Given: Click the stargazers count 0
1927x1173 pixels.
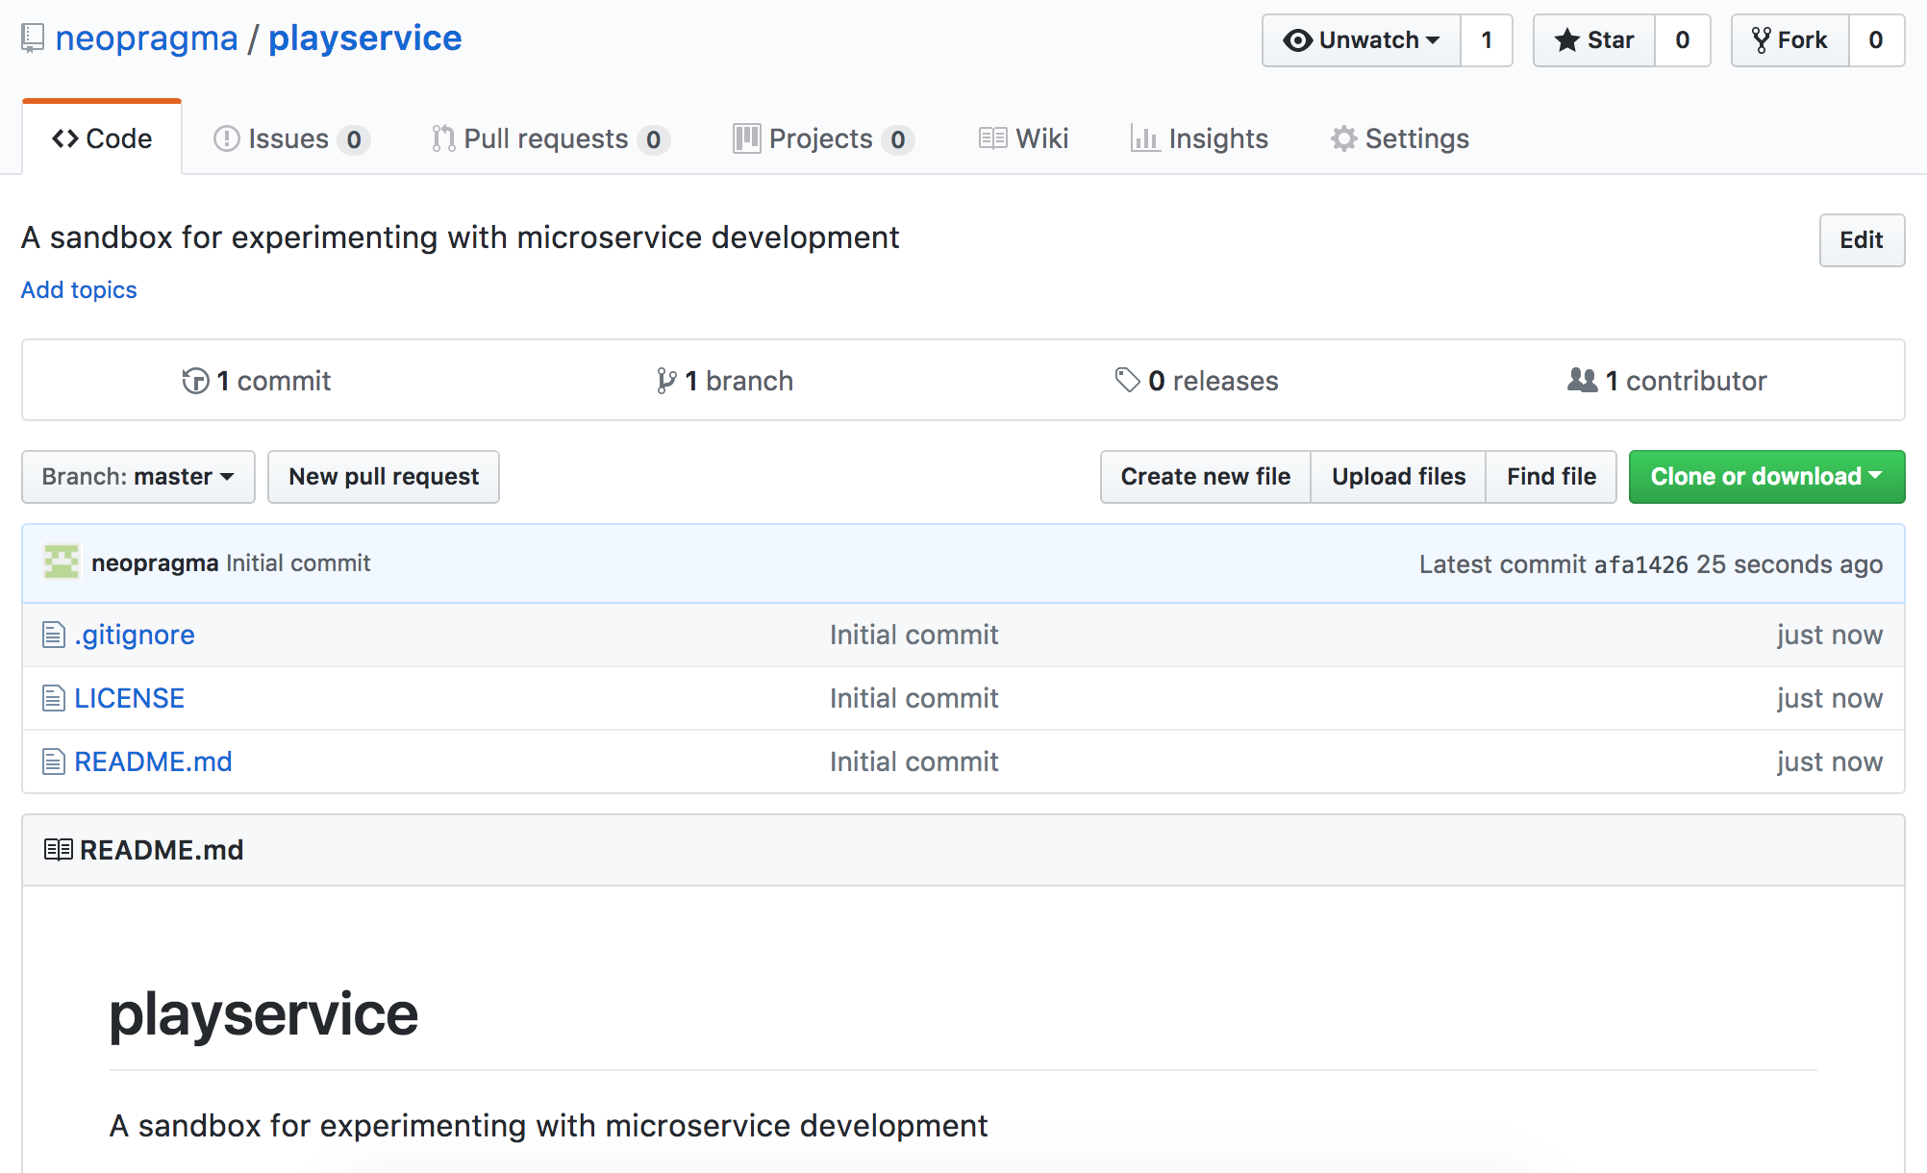Looking at the screenshot, I should tap(1683, 40).
